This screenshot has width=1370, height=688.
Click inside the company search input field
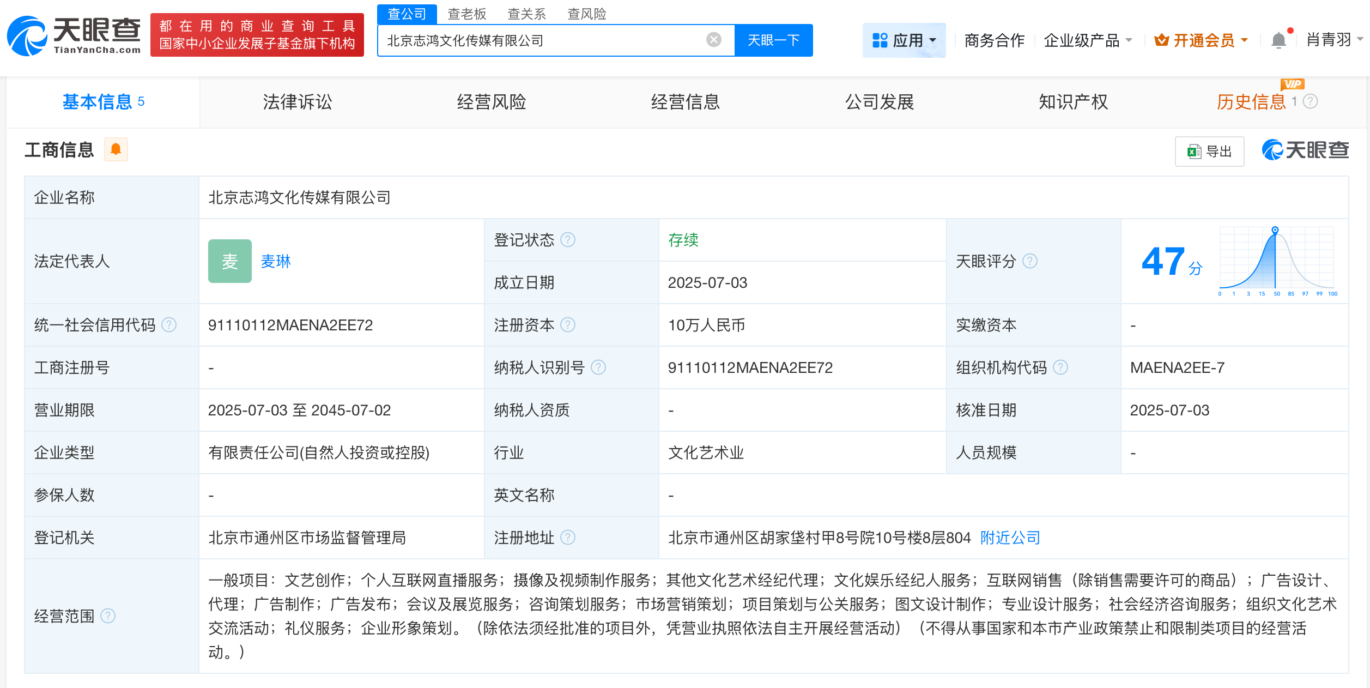(x=545, y=40)
